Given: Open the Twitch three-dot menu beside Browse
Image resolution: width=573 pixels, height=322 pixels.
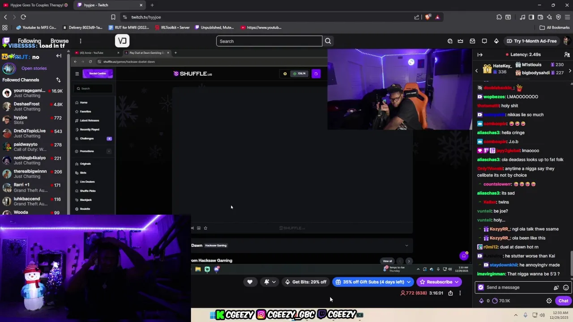Looking at the screenshot, I should [81, 41].
